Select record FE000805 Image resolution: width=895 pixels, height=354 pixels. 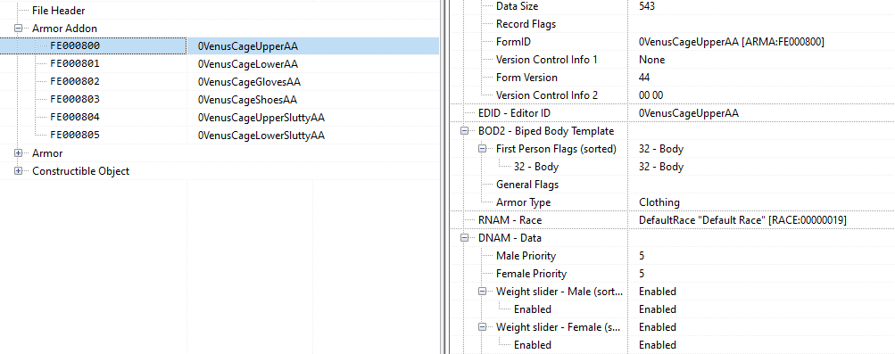(75, 136)
